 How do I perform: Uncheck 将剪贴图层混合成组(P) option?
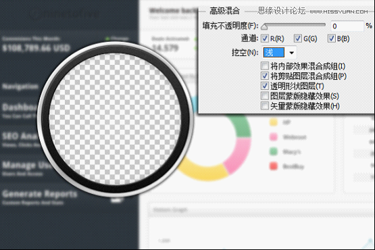(264, 76)
